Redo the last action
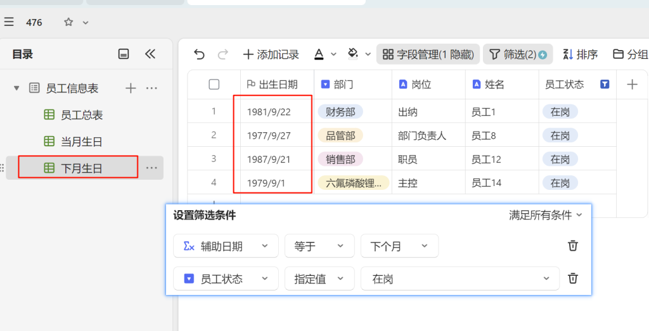Viewport: 649px width, 331px height. pos(223,54)
